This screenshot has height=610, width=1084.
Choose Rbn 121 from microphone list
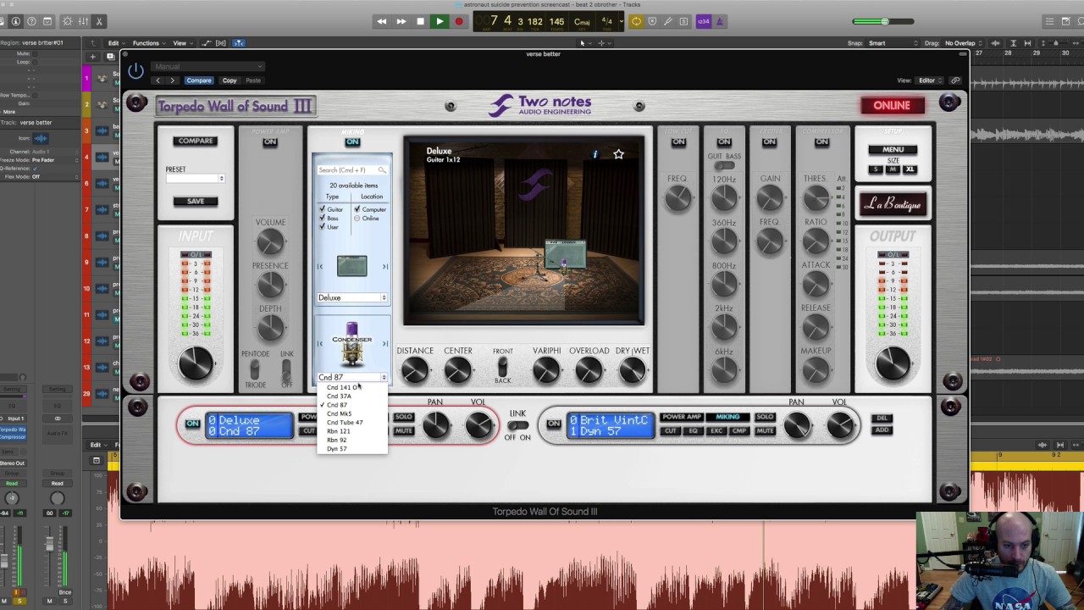pos(338,431)
